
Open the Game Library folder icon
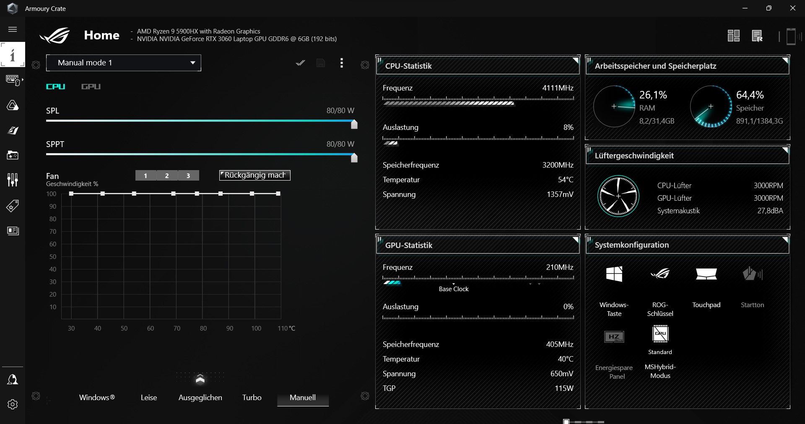point(13,155)
